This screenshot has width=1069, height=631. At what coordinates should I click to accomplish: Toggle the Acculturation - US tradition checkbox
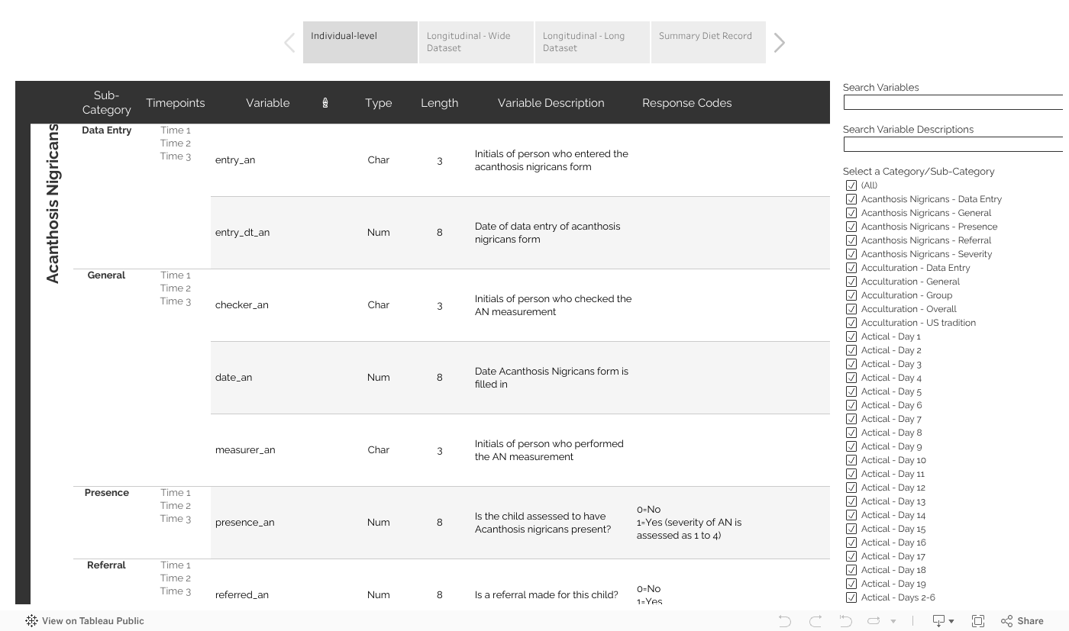[851, 323]
